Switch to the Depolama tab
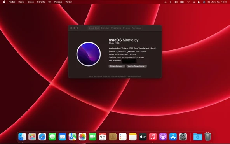230x144 pixels. (x=116, y=28)
